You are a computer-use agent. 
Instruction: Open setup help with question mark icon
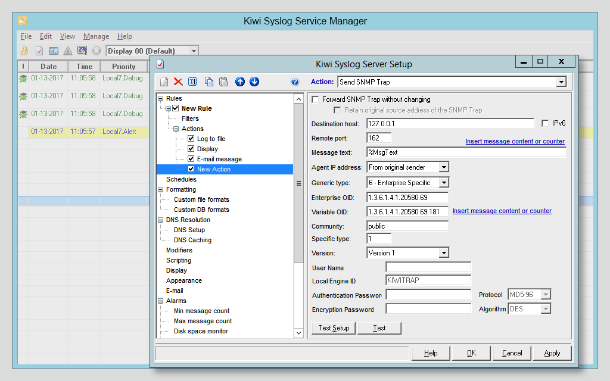(x=294, y=82)
